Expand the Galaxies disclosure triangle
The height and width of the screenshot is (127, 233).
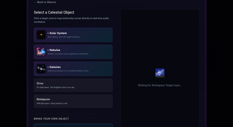48,67
